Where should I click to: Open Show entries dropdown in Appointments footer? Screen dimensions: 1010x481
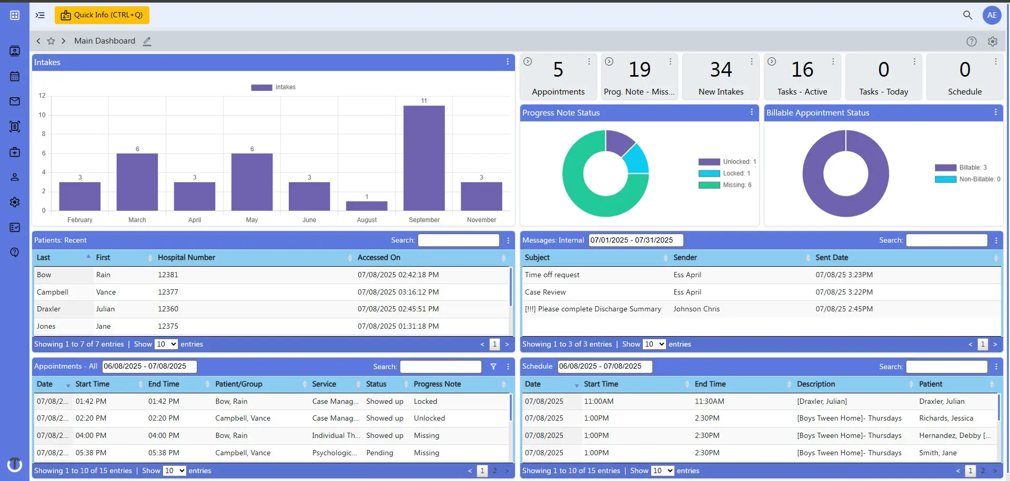(x=174, y=471)
